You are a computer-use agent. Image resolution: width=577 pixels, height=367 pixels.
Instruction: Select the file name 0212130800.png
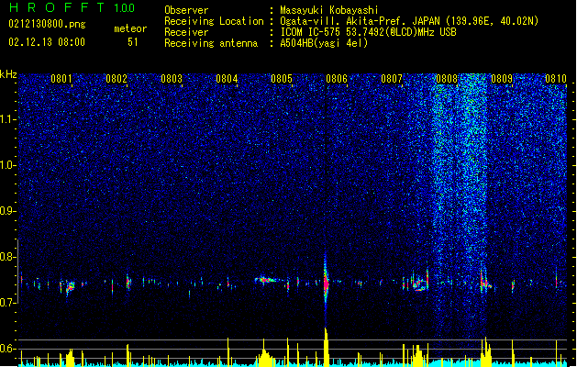47,24
